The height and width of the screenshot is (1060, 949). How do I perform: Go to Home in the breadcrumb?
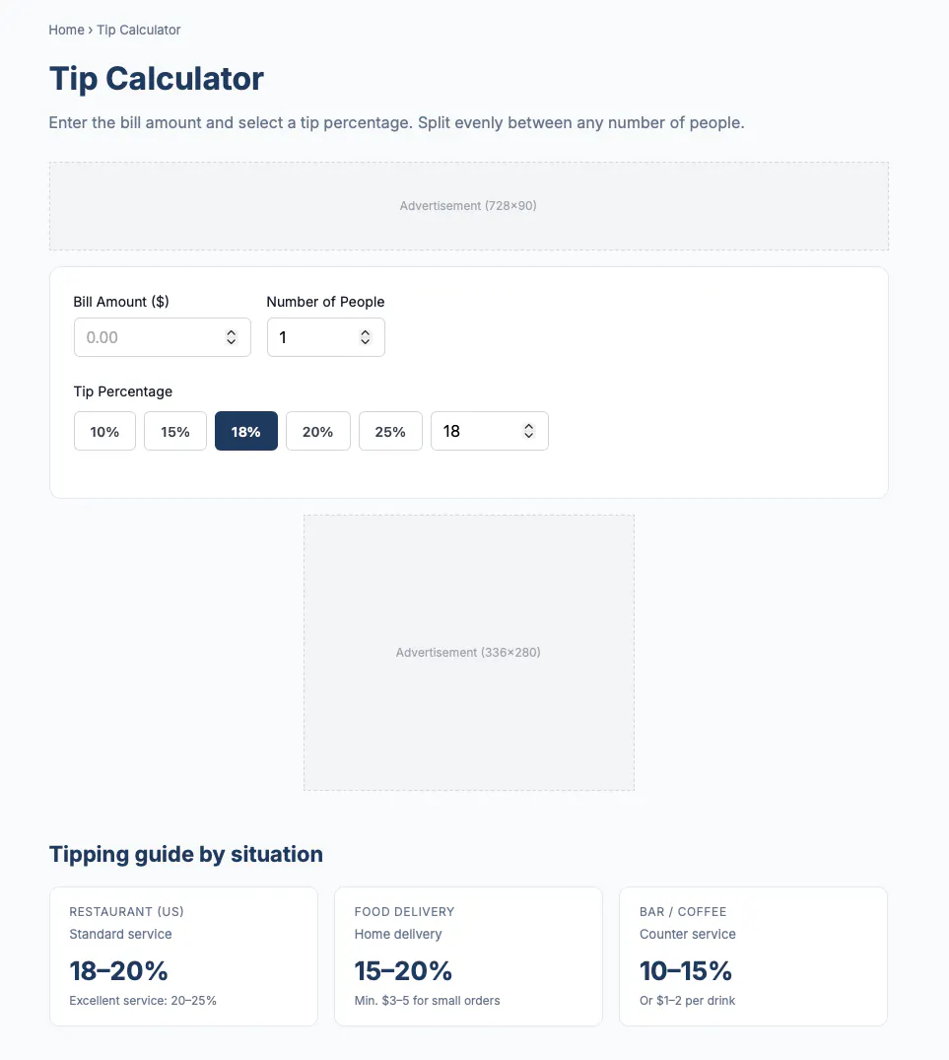click(66, 30)
